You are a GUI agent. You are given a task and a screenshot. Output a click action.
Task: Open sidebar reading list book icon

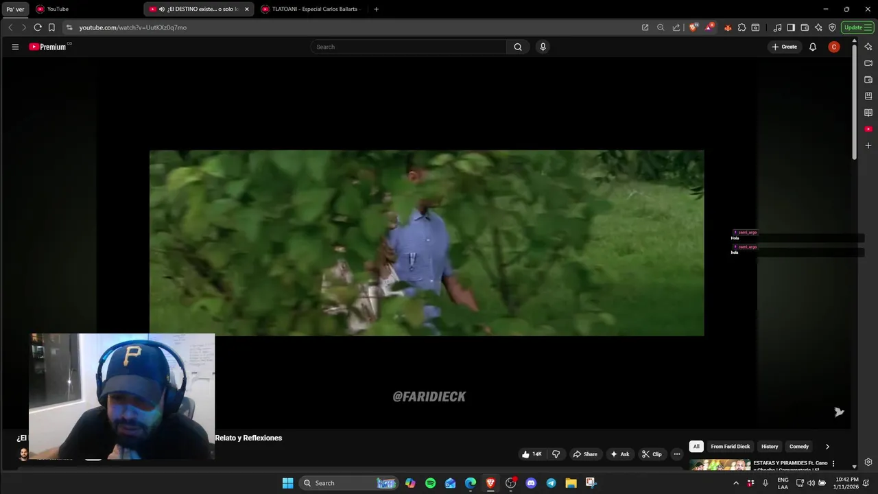click(868, 113)
